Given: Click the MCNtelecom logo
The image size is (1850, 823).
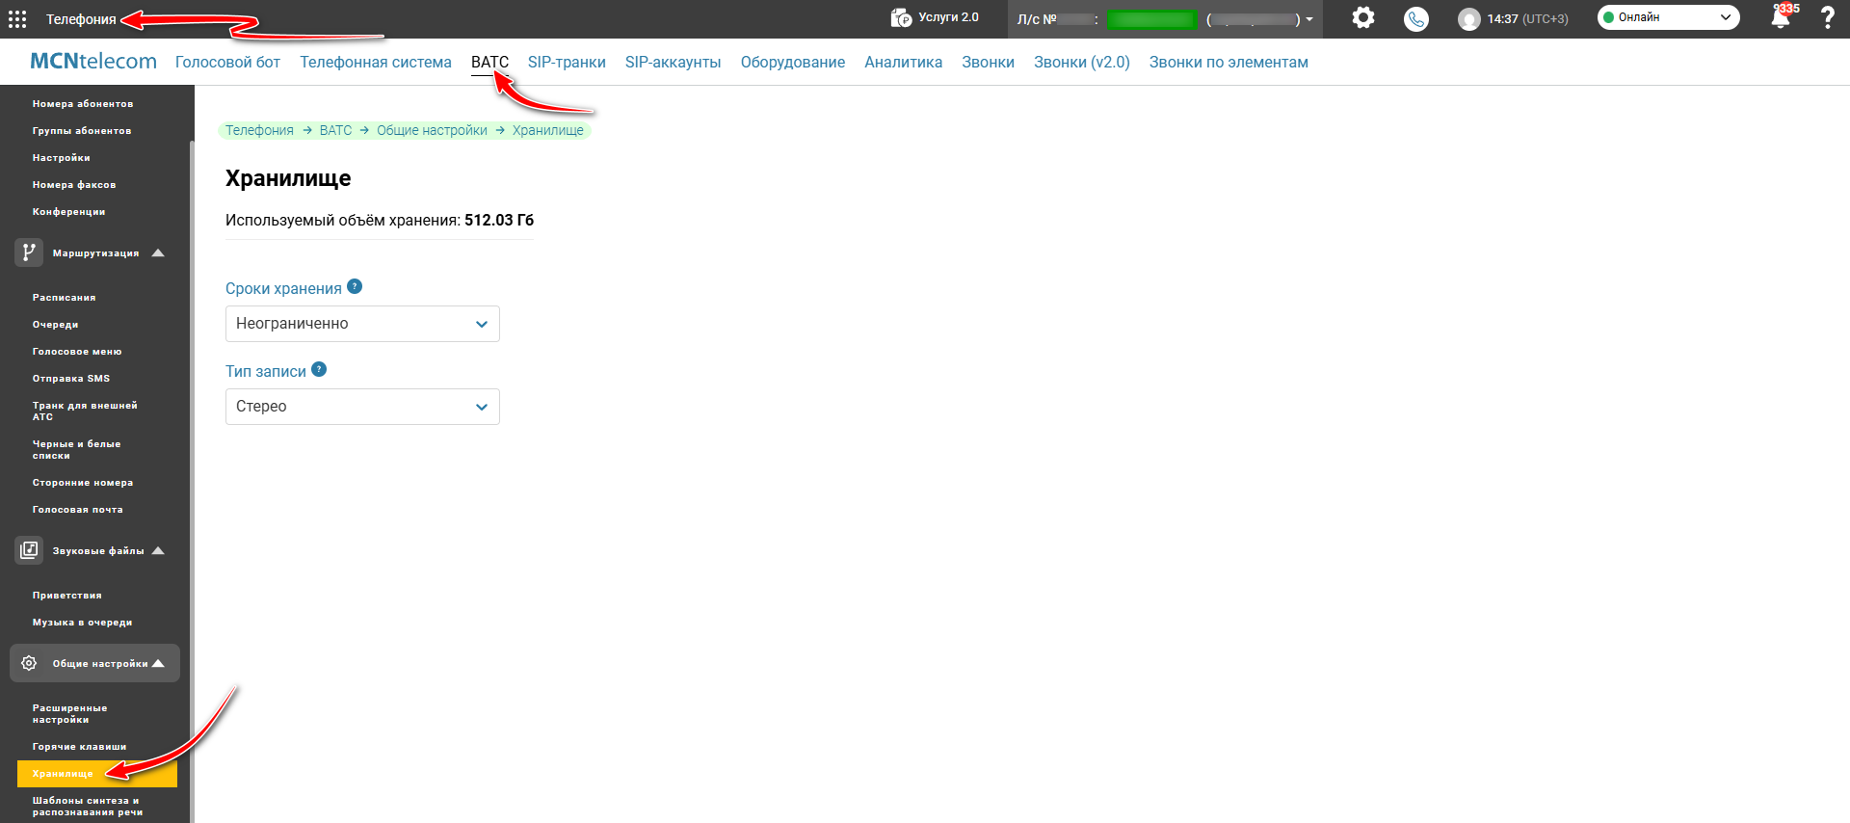Looking at the screenshot, I should tap(93, 61).
